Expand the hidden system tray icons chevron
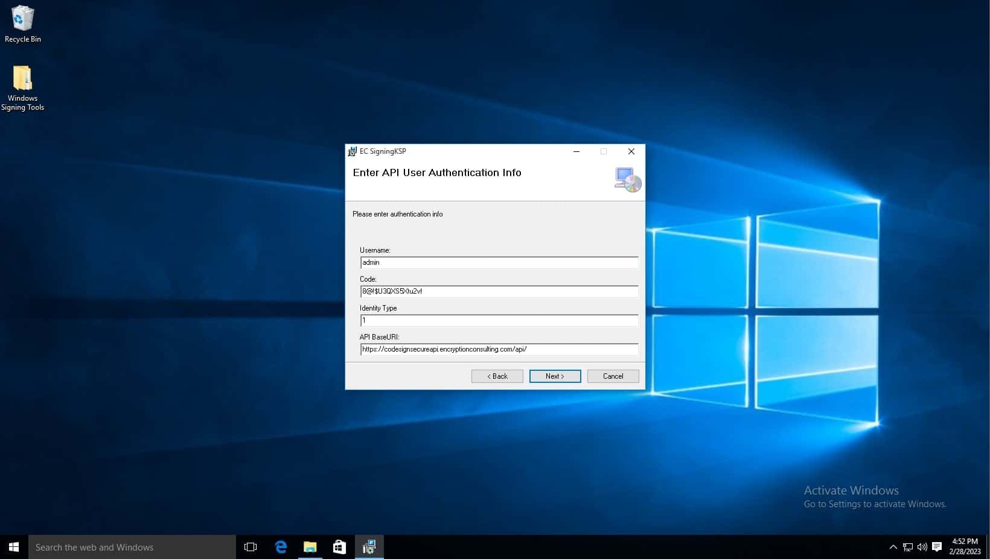Screen dimensions: 990x559 click(893, 547)
